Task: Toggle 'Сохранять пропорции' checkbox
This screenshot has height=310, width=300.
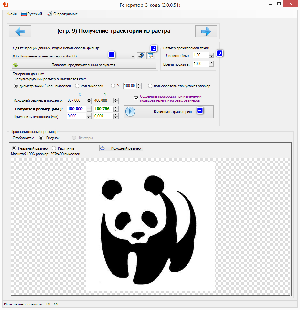Action: [136, 98]
